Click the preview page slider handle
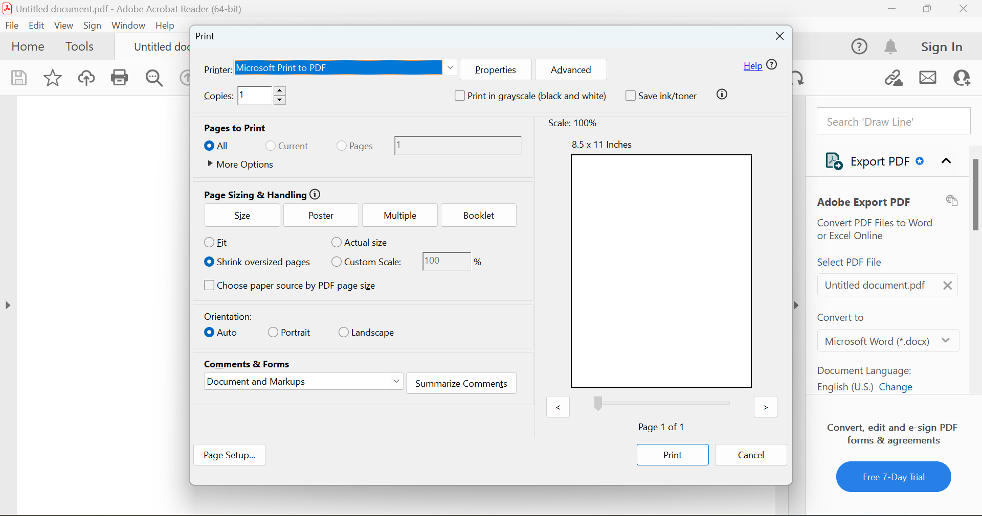Viewport: 982px width, 516px height. 598,404
